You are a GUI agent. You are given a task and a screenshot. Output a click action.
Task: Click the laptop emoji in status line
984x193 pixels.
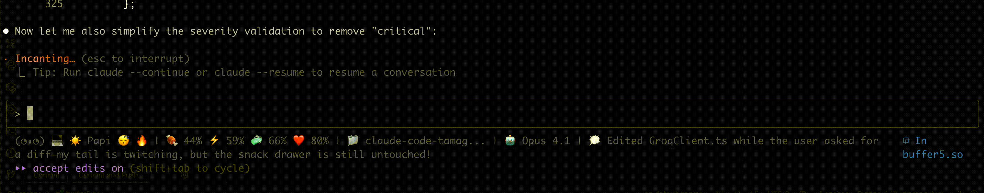point(57,141)
